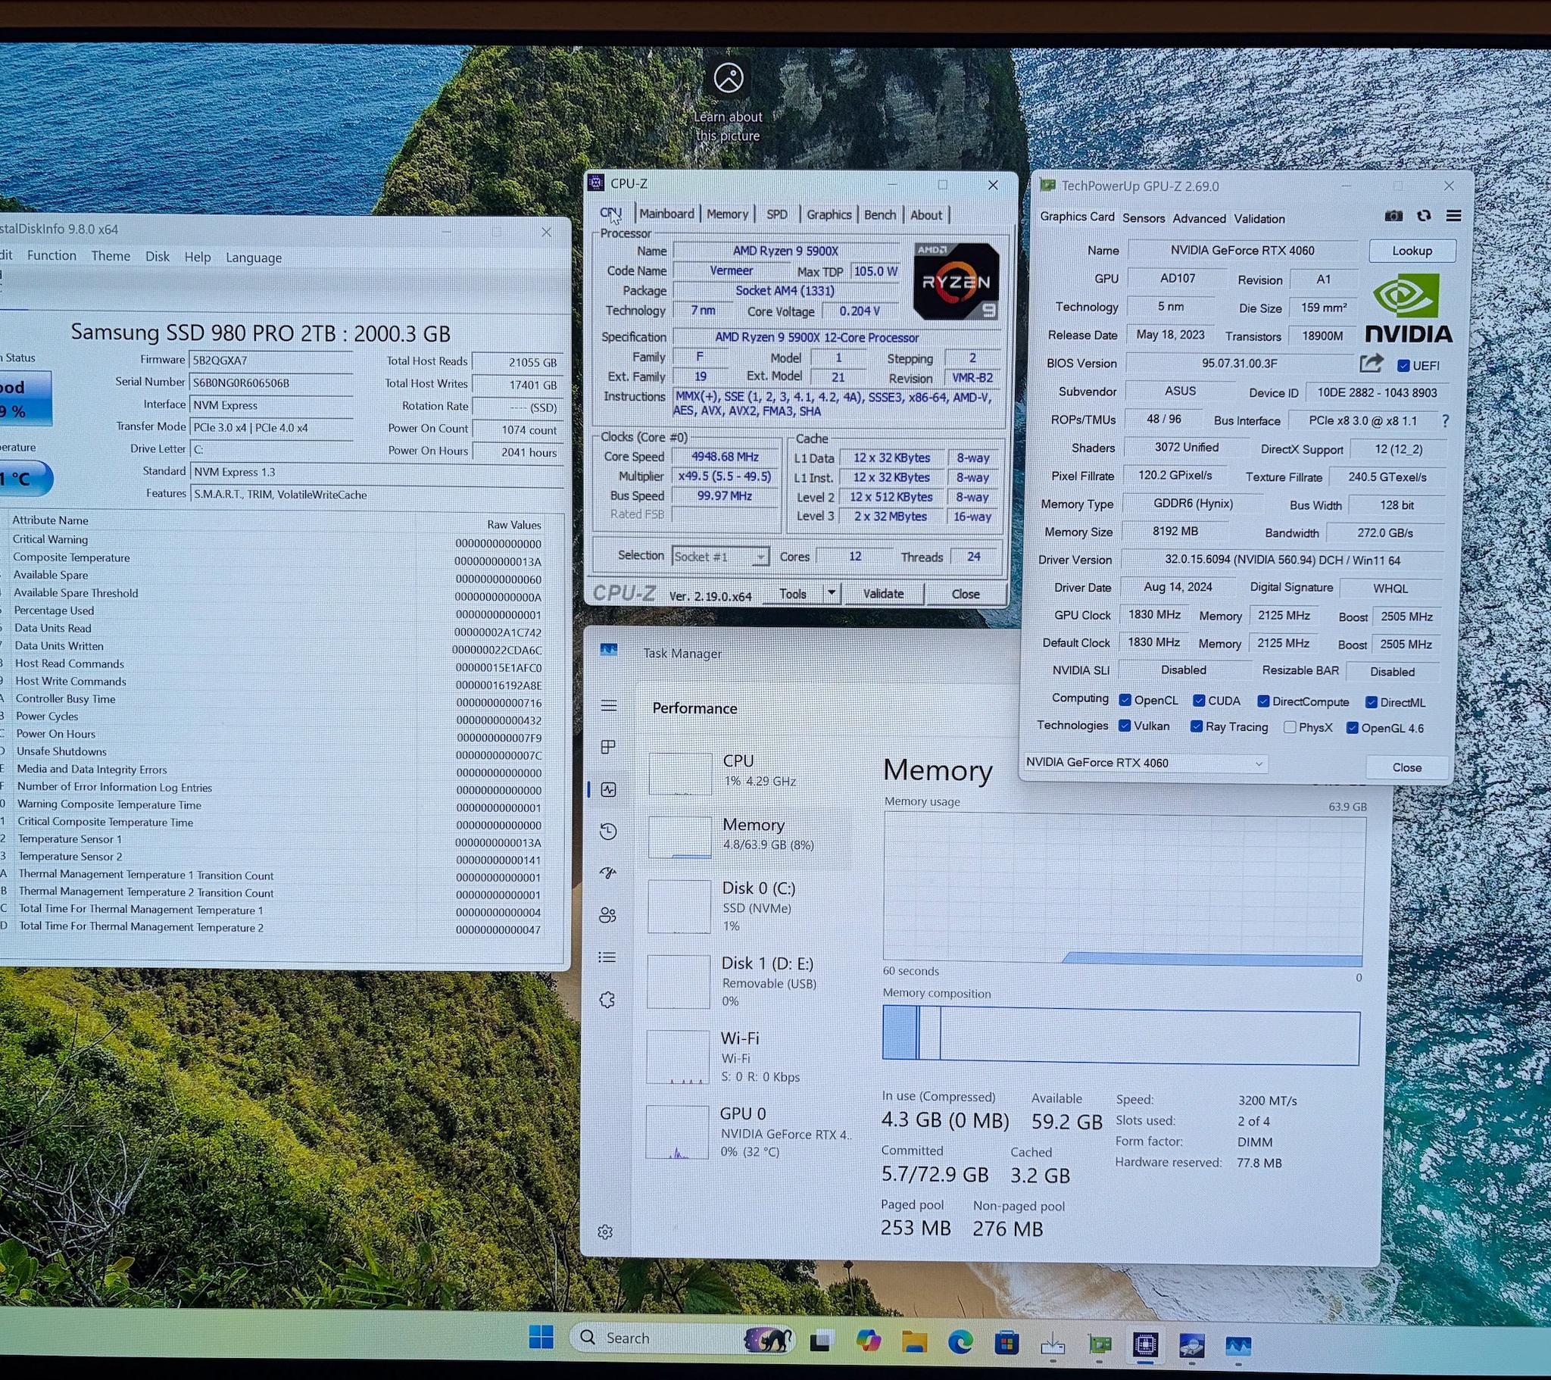Click CPU-Z taskbar icon
Viewport: 1551px width, 1380px height.
[x=1145, y=1345]
